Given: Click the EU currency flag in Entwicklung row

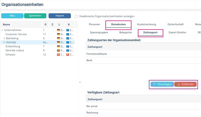Looking at the screenshot, I should tap(68, 47).
